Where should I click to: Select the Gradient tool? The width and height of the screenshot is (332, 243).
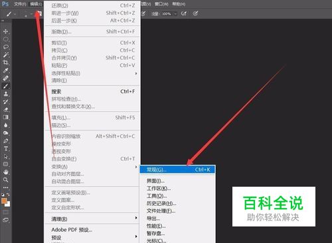[x=6, y=117]
